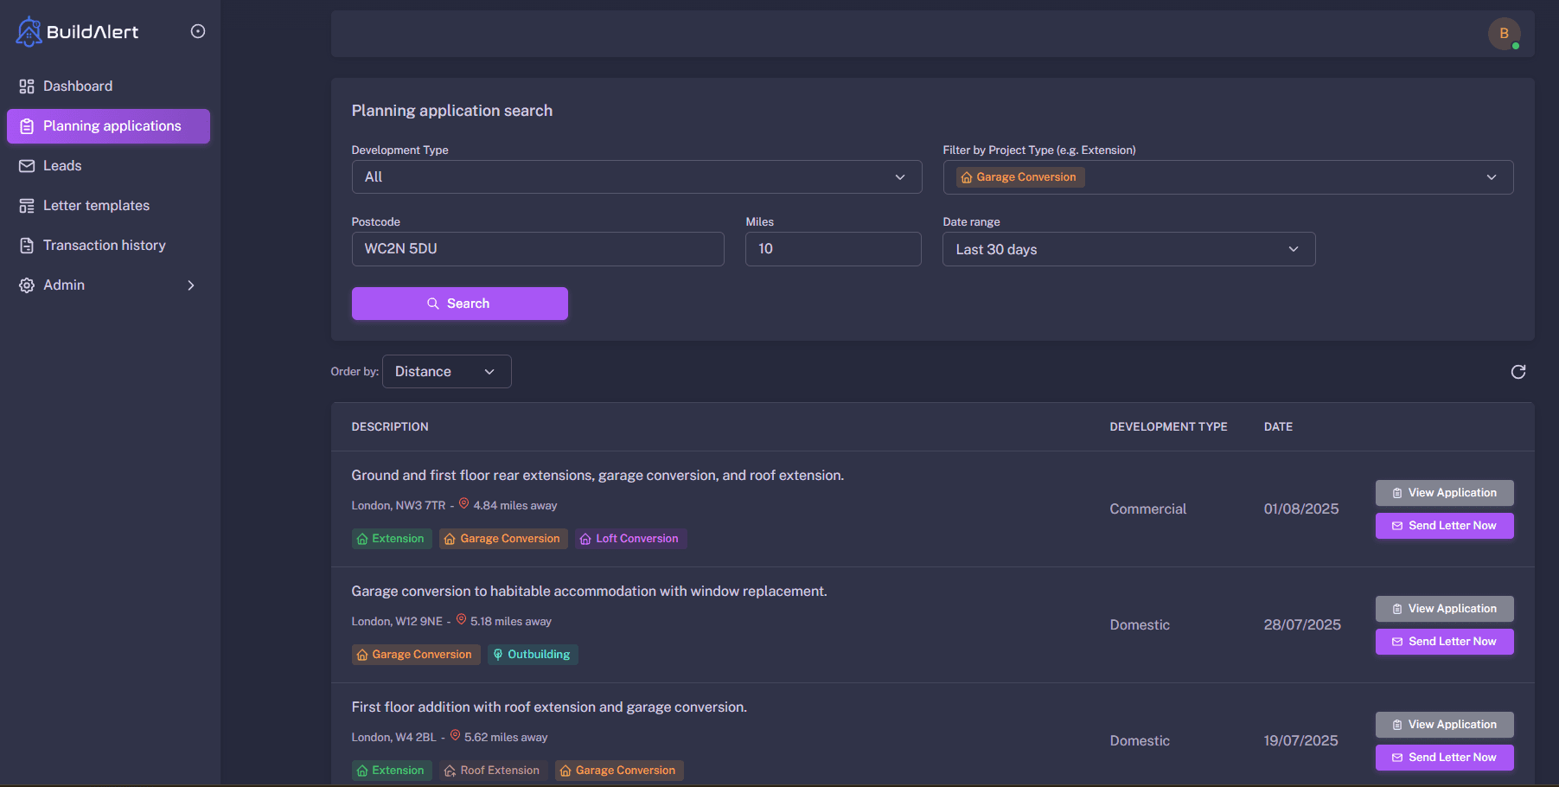
Task: Open Letter templates in the sidebar
Action: (x=96, y=206)
